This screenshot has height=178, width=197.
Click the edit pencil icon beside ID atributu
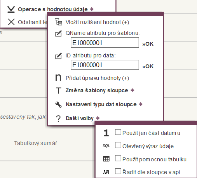click(x=59, y=56)
